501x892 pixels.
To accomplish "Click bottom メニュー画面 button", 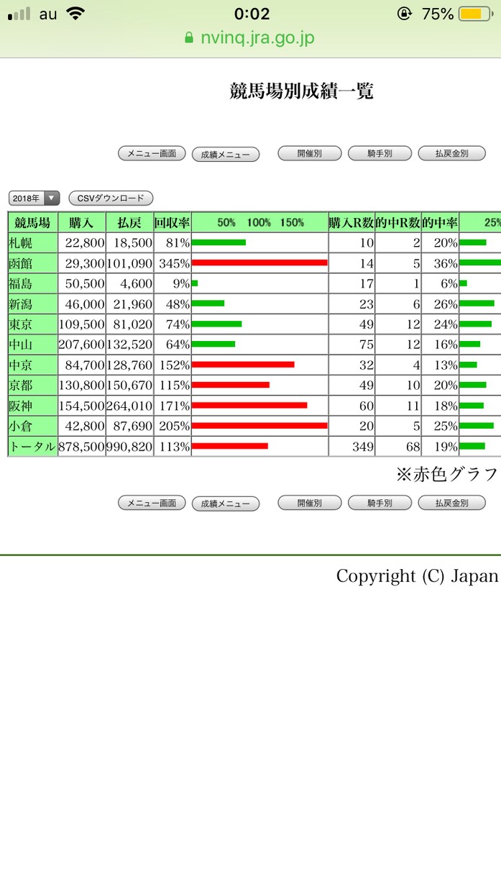I will [x=152, y=503].
